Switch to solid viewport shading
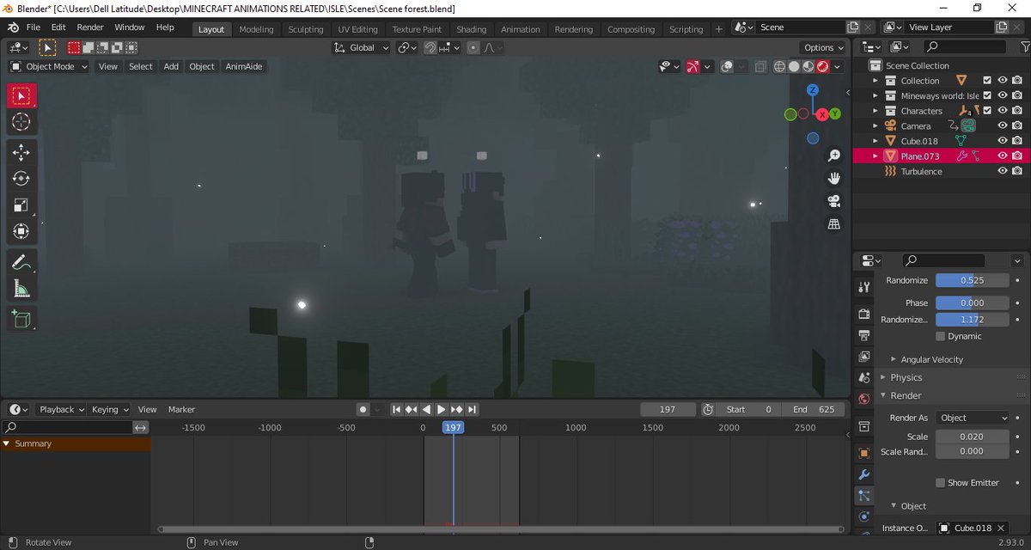Viewport: 1031px width, 550px height. (794, 66)
